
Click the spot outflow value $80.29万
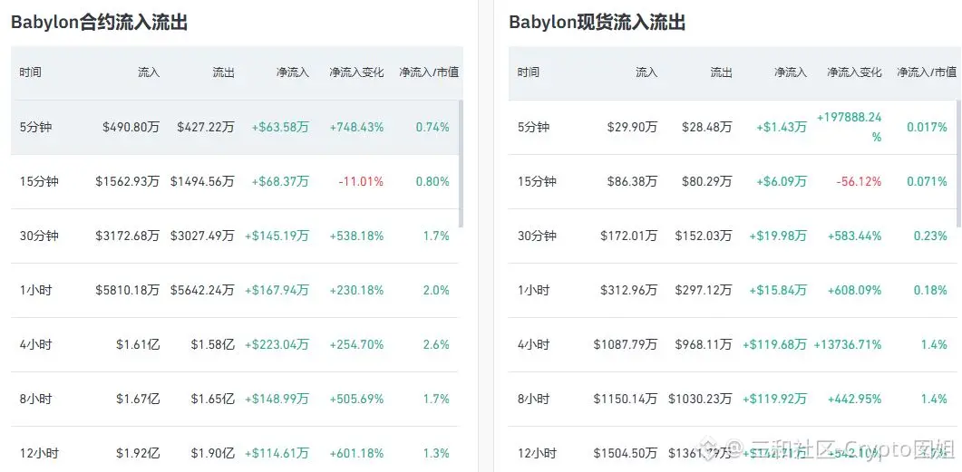tap(707, 181)
